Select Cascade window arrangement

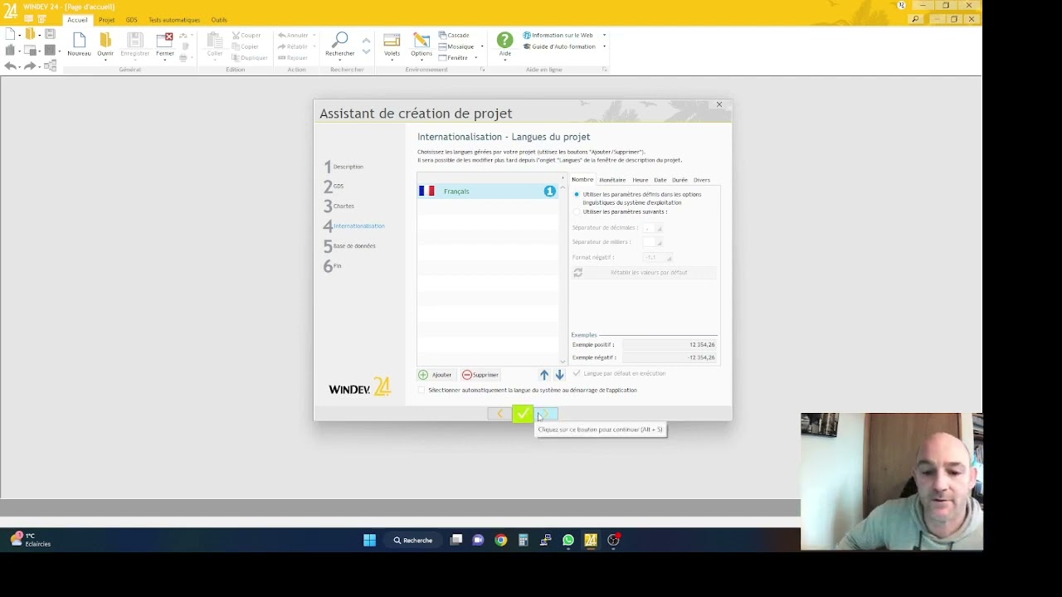click(x=454, y=36)
